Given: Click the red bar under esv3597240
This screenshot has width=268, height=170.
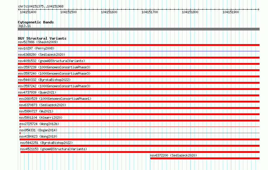Looking at the screenshot, I should [139, 76].
